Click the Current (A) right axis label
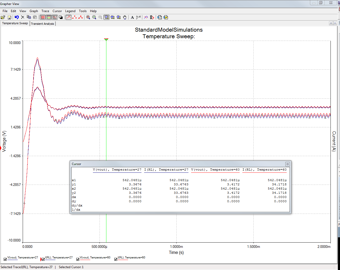The image size is (340, 270). (334, 141)
